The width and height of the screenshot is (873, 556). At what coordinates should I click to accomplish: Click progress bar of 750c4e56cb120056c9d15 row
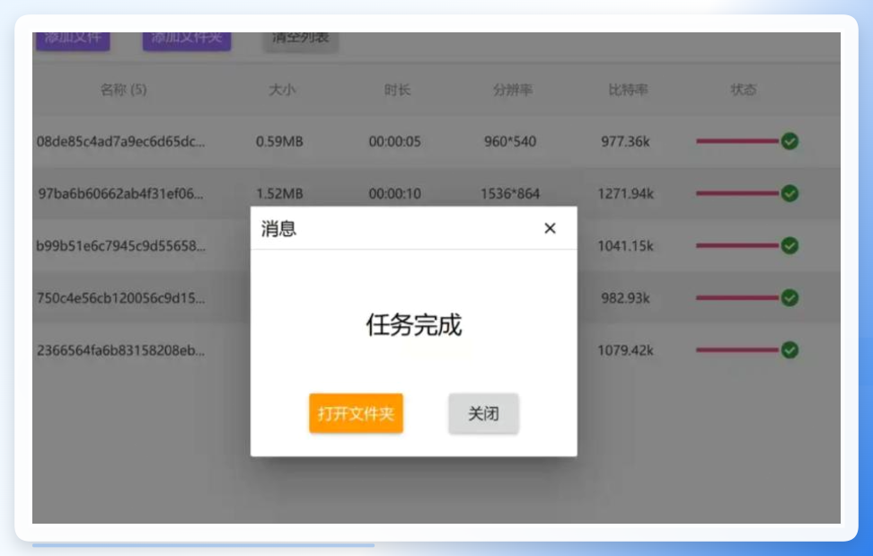click(x=737, y=297)
